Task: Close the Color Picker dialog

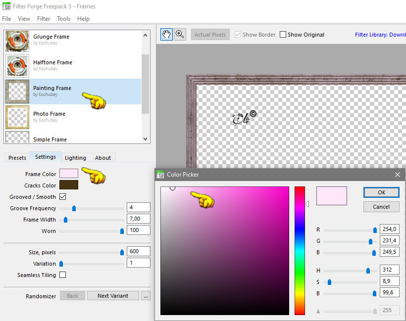Action: pos(398,175)
